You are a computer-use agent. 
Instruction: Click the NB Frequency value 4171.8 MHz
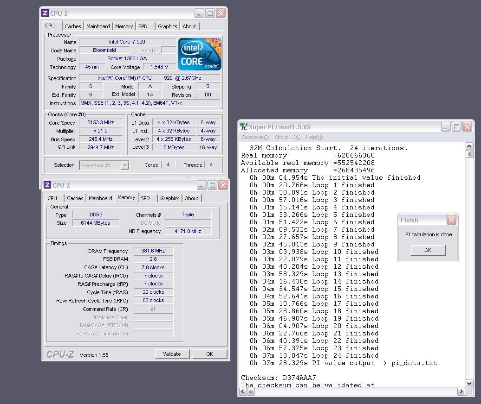pyautogui.click(x=188, y=231)
